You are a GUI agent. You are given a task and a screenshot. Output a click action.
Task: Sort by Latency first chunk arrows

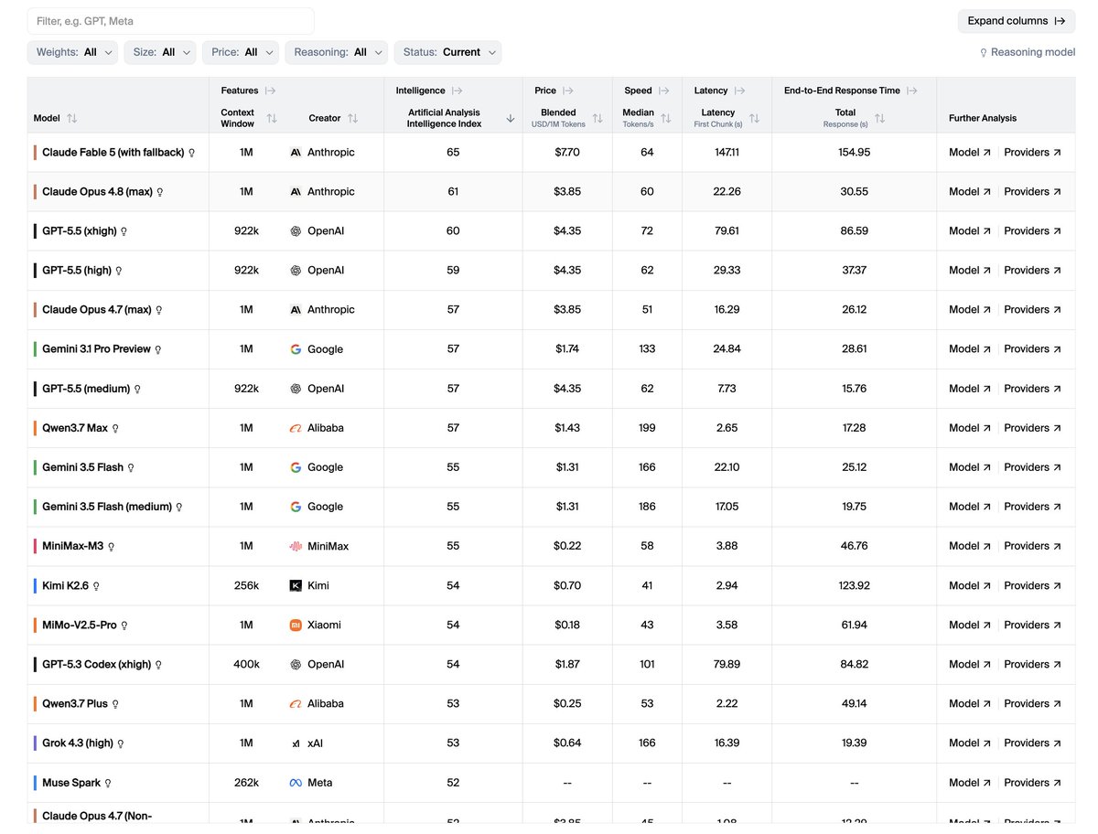pyautogui.click(x=755, y=118)
